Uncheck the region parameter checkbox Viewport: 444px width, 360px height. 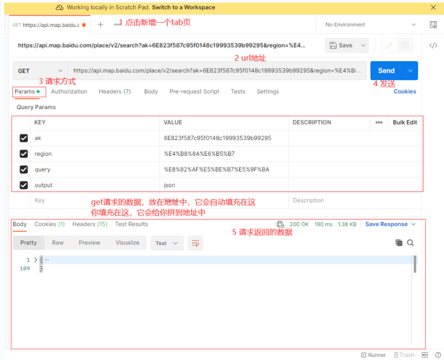24,154
